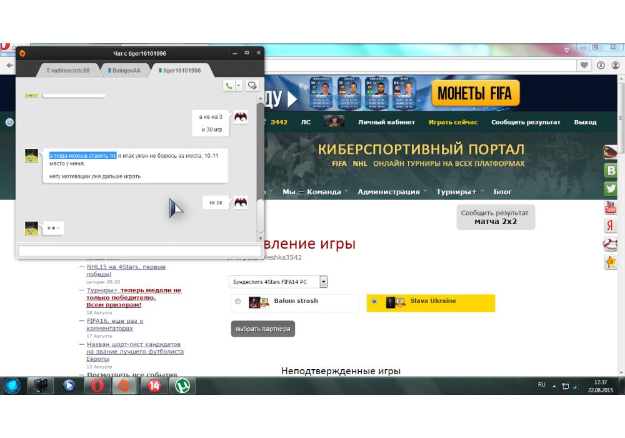Open the YouTube social icon
625x438 pixels.
tap(610, 207)
